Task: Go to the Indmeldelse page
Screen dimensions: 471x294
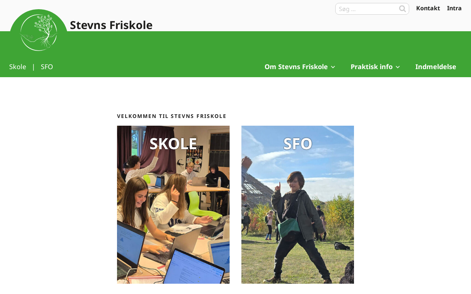Action: tap(436, 67)
